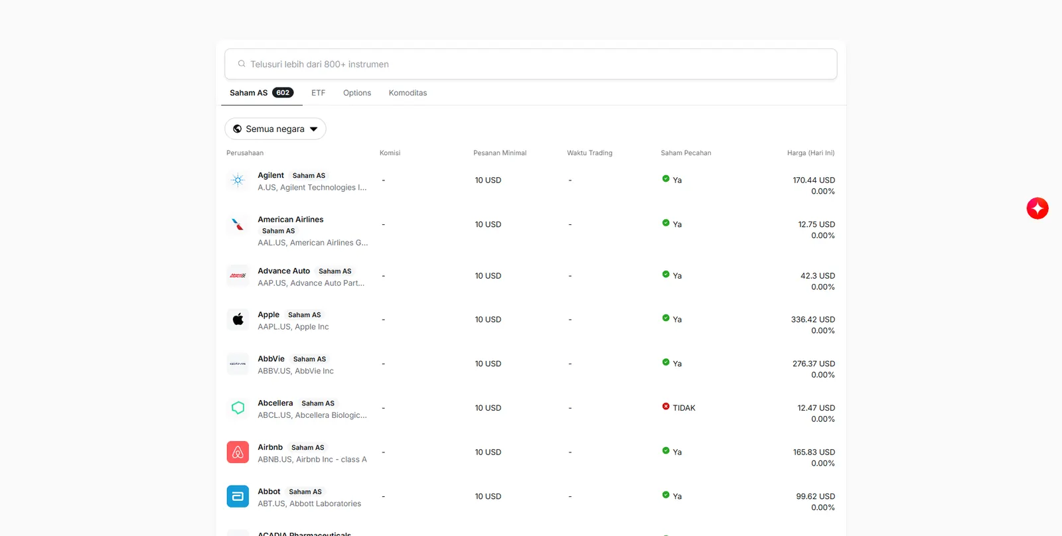Open the Airbnb stock name link
1062x536 pixels.
pyautogui.click(x=270, y=447)
